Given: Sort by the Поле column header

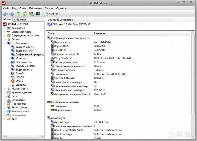Looking at the screenshot, I should pos(69,33).
